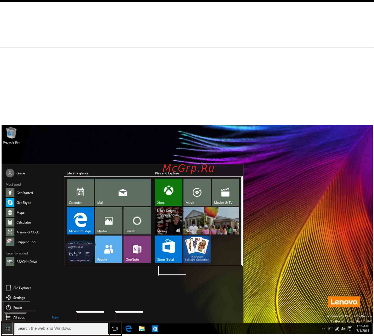Click the Play and Explore heading

point(167,173)
